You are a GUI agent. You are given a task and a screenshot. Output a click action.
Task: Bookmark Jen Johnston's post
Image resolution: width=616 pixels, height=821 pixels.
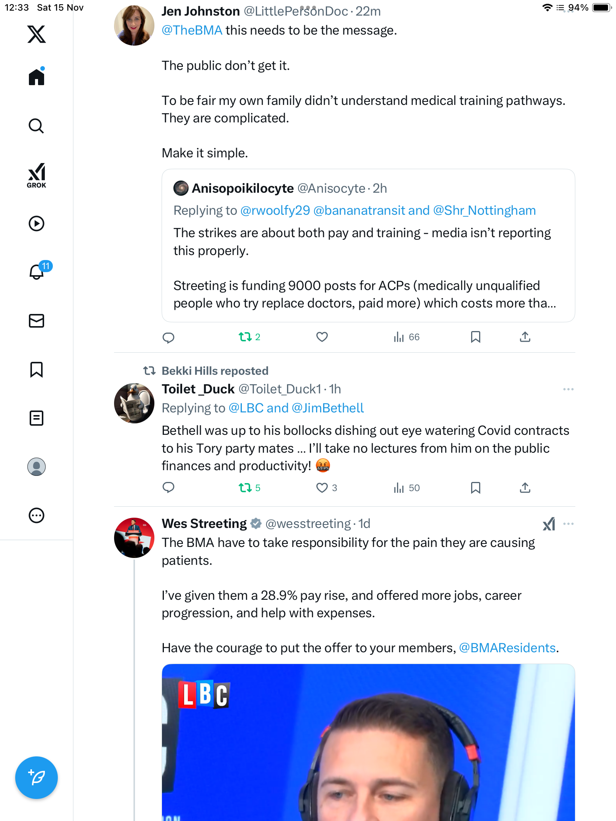click(x=475, y=337)
